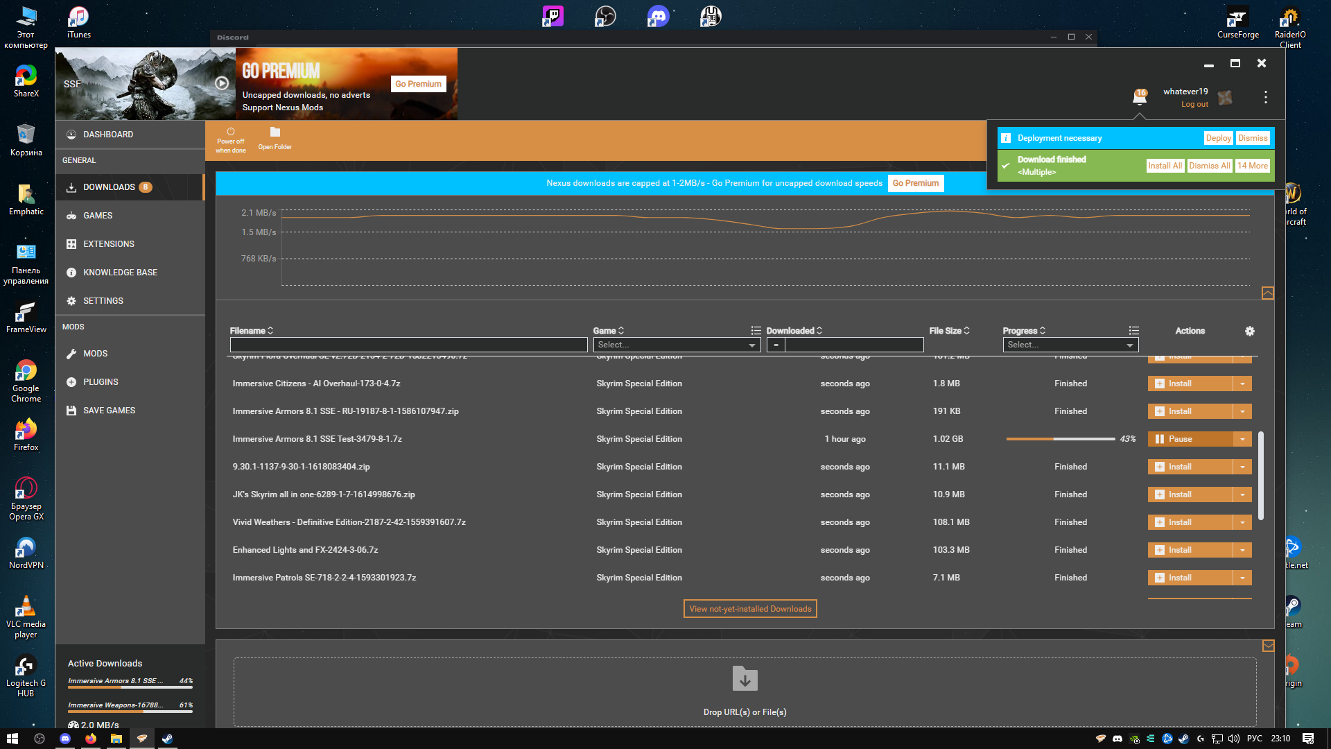This screenshot has height=749, width=1331.
Task: Expand install options arrow for Vivid Weathers
Action: 1242,522
